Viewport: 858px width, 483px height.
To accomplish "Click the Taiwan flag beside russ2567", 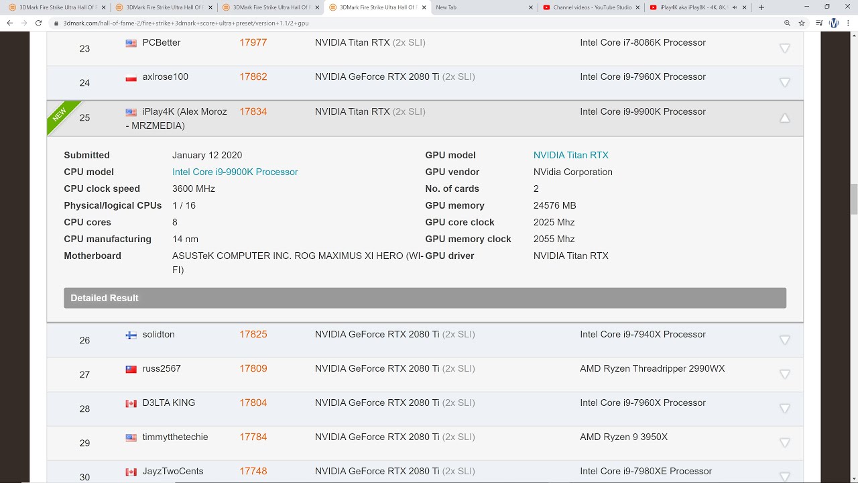I will pyautogui.click(x=131, y=369).
